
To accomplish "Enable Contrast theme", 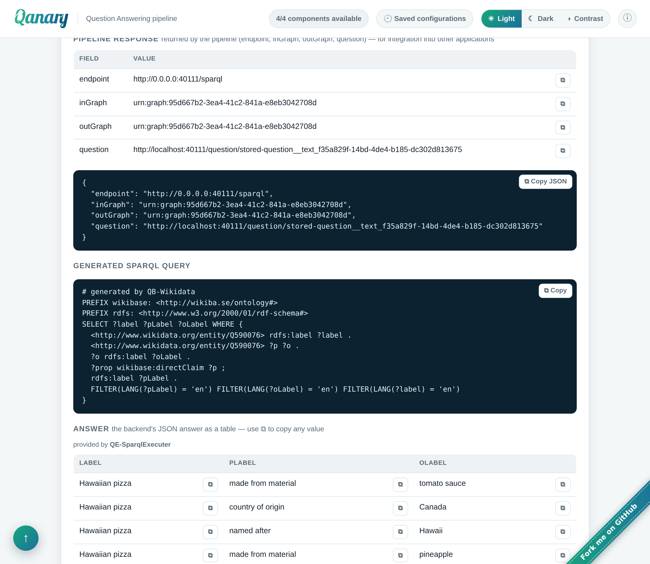I will click(x=585, y=18).
